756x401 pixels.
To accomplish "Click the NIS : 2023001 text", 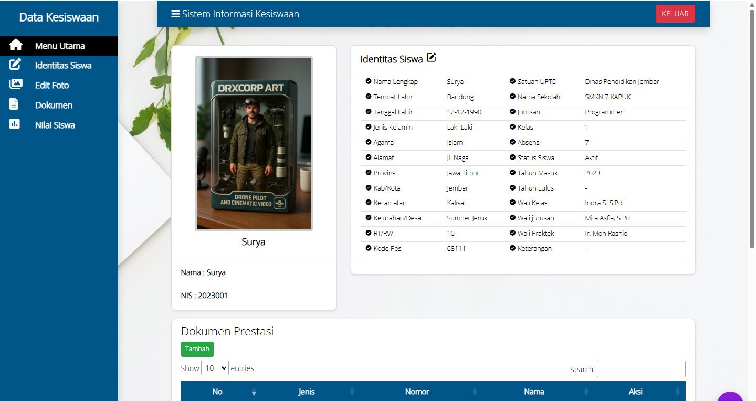I will pyautogui.click(x=204, y=296).
